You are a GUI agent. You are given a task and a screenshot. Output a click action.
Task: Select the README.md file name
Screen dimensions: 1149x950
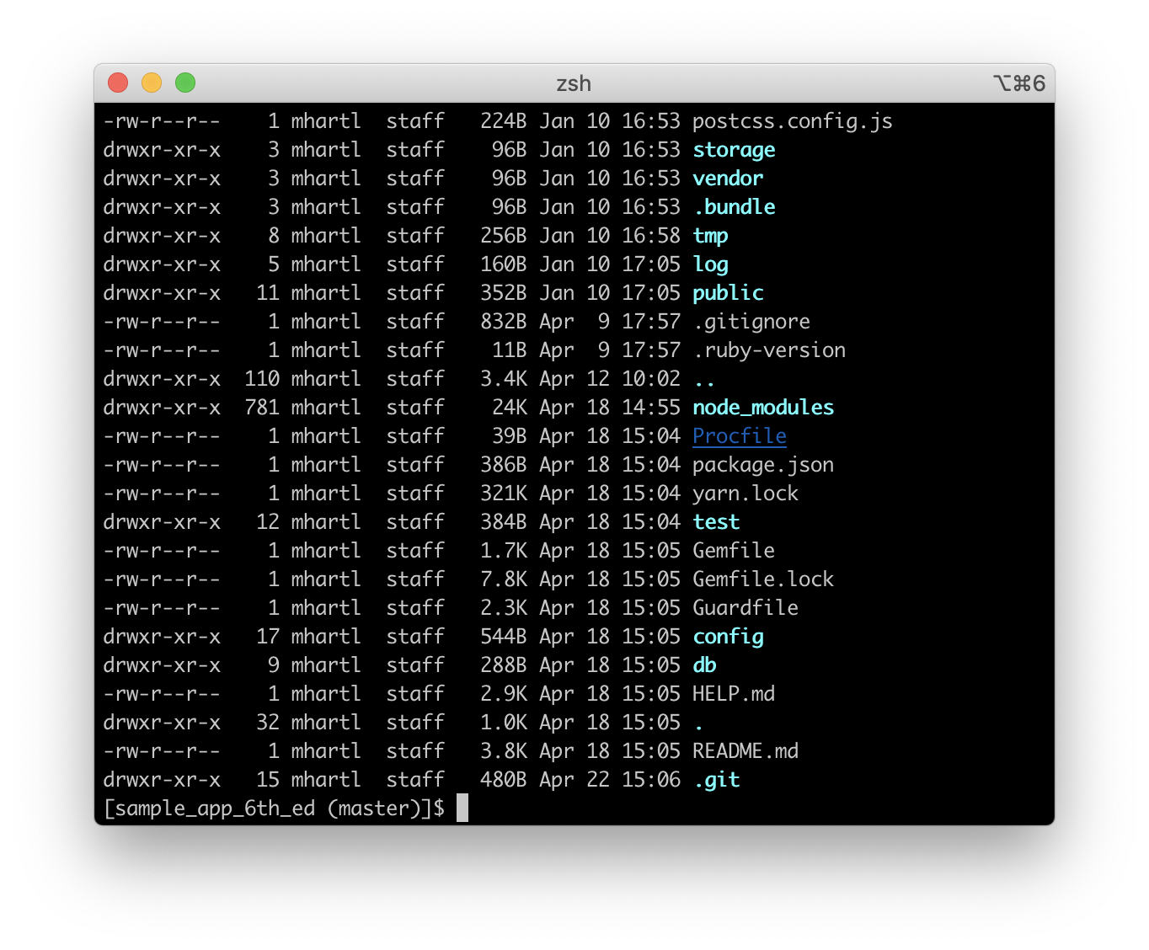tap(745, 751)
